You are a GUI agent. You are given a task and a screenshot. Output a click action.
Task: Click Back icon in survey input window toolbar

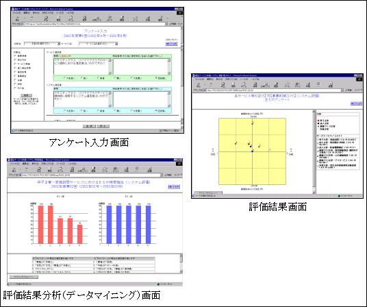pos(17,19)
